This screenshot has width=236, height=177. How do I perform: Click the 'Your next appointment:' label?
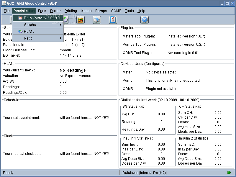point(21,118)
